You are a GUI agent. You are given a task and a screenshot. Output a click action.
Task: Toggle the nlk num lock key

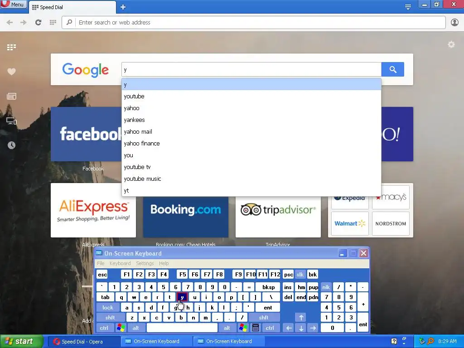pyautogui.click(x=326, y=287)
